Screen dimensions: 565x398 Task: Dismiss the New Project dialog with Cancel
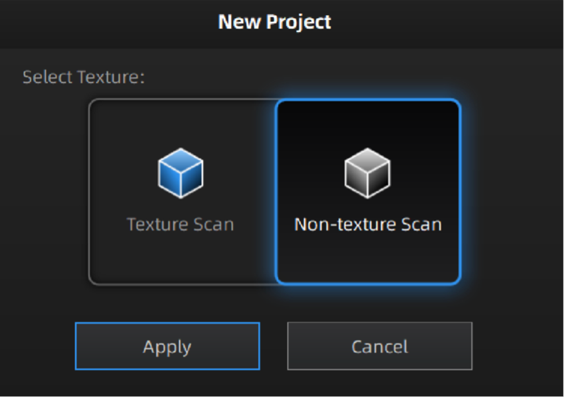click(379, 346)
